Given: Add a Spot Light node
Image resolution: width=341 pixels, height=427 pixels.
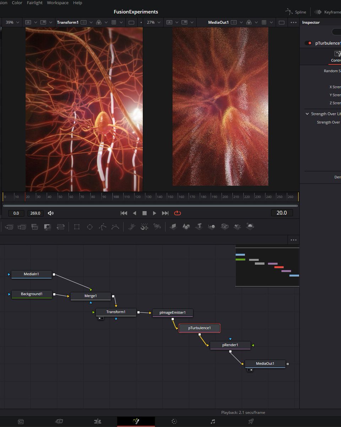Looking at the screenshot, I should pyautogui.click(x=237, y=227).
